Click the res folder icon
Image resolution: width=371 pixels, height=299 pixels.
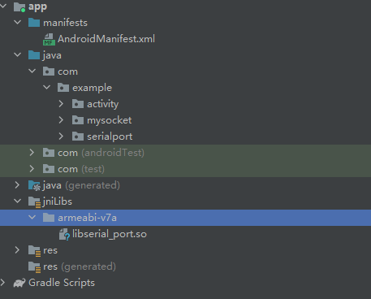[34, 251]
